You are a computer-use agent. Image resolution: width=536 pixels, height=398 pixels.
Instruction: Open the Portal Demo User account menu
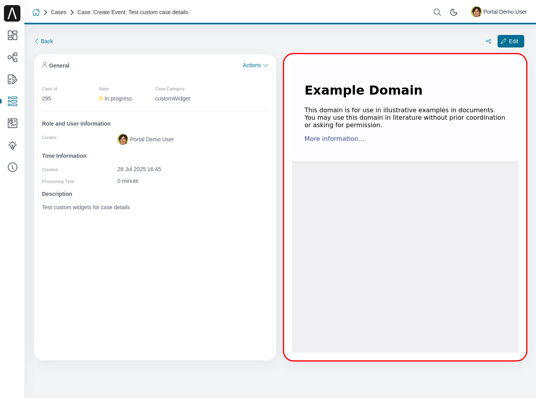pyautogui.click(x=499, y=12)
